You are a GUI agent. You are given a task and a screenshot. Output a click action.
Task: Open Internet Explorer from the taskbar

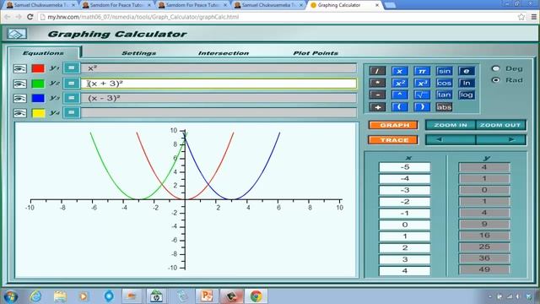tap(35, 296)
